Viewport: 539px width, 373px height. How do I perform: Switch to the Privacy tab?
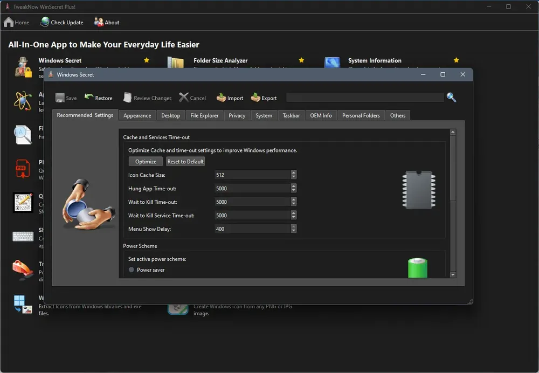[237, 115]
